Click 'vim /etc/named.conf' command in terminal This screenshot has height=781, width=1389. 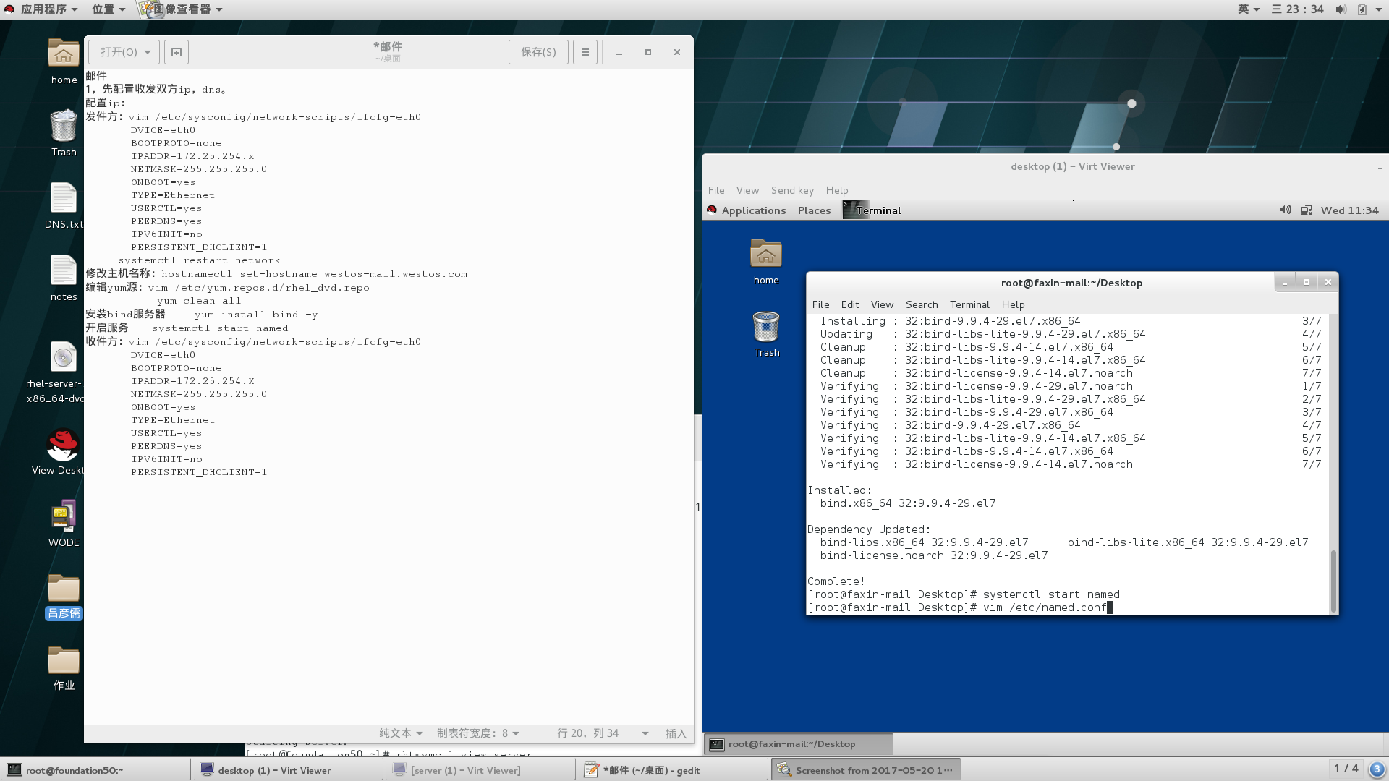(x=1044, y=607)
